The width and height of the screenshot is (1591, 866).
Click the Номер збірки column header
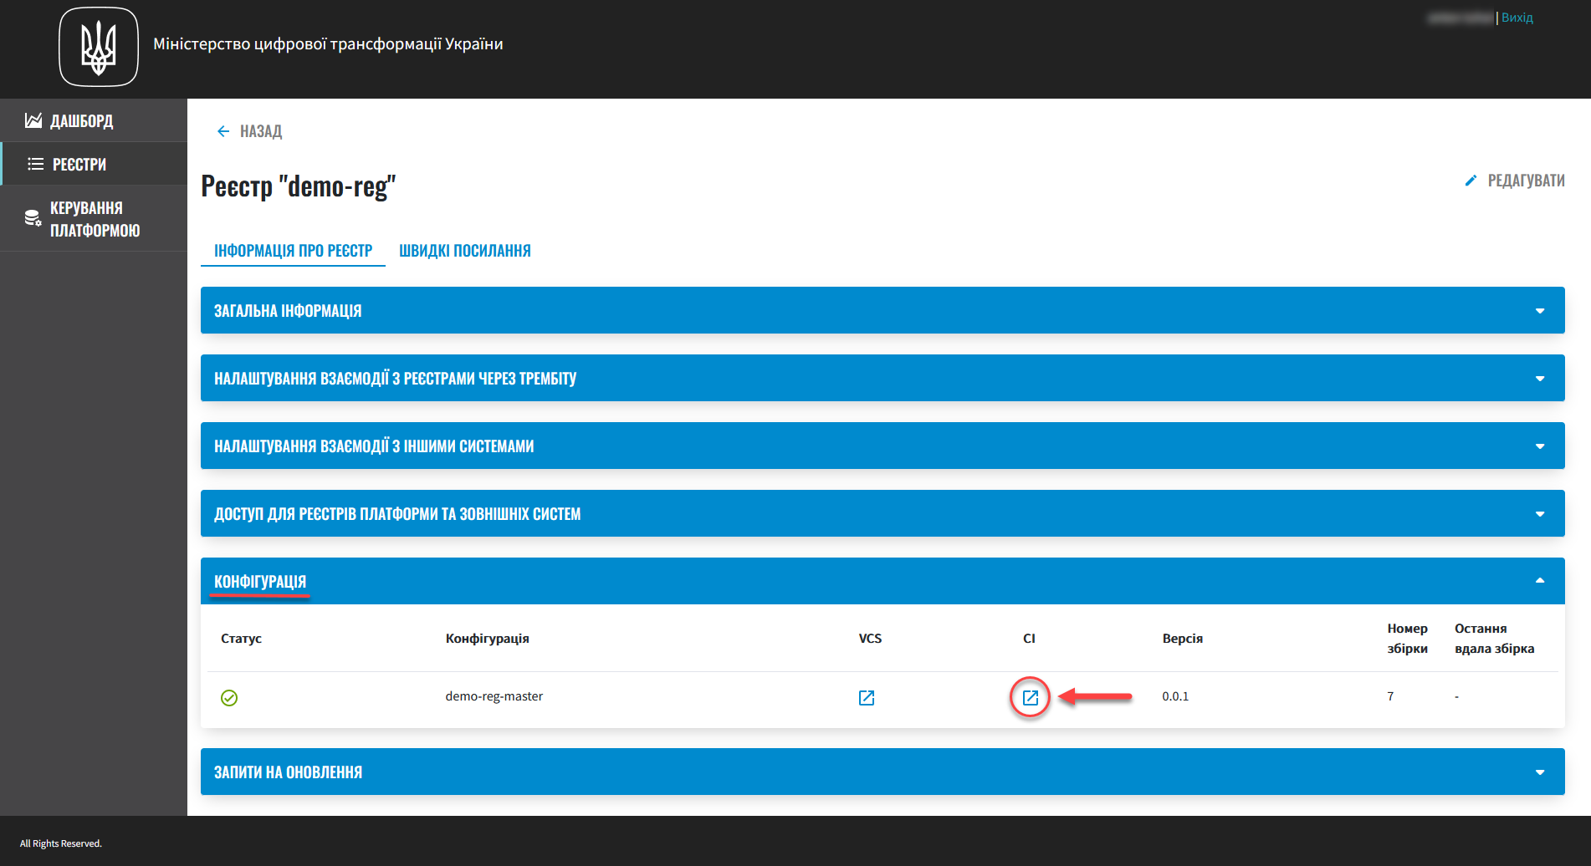point(1408,639)
